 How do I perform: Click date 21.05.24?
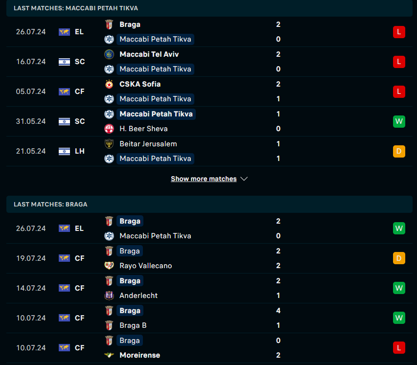point(31,151)
